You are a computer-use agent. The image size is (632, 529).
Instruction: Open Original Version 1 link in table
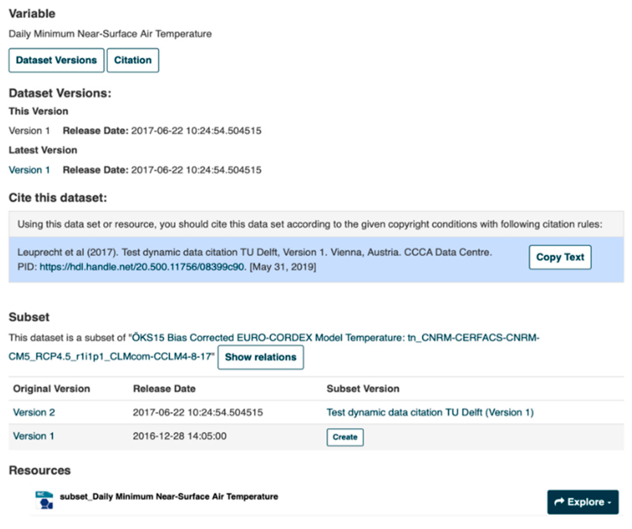point(34,436)
